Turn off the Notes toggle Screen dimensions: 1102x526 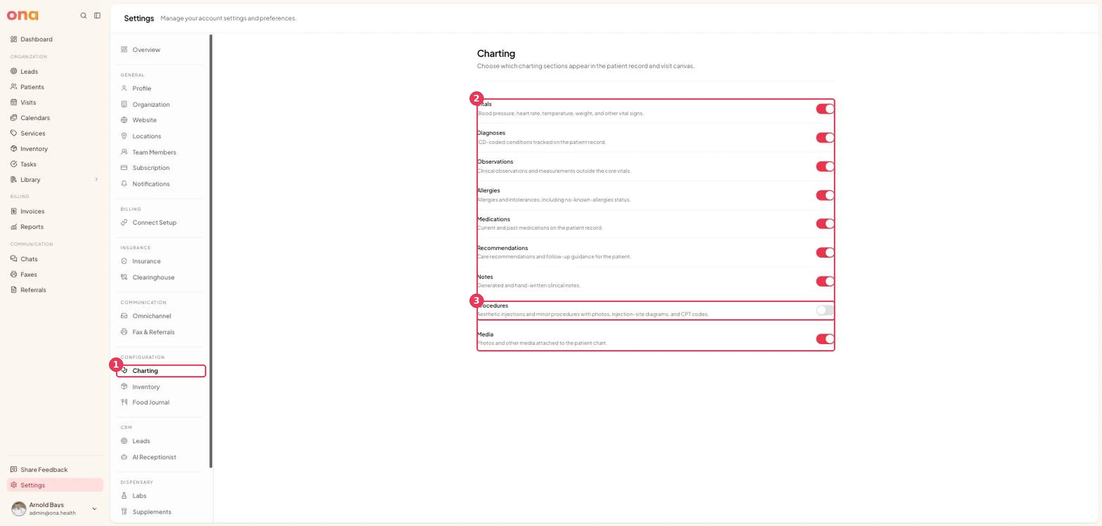(x=825, y=281)
